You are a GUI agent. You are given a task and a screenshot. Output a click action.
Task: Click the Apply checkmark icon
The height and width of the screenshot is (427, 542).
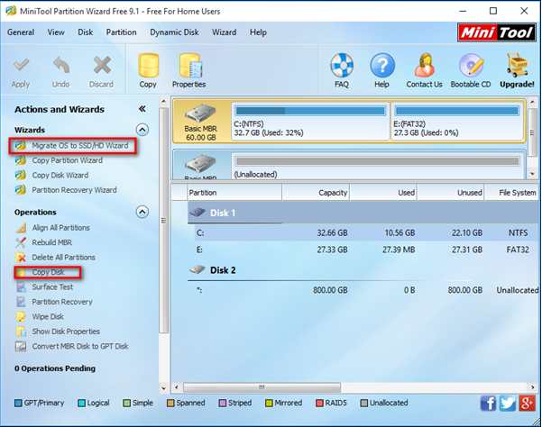point(21,65)
